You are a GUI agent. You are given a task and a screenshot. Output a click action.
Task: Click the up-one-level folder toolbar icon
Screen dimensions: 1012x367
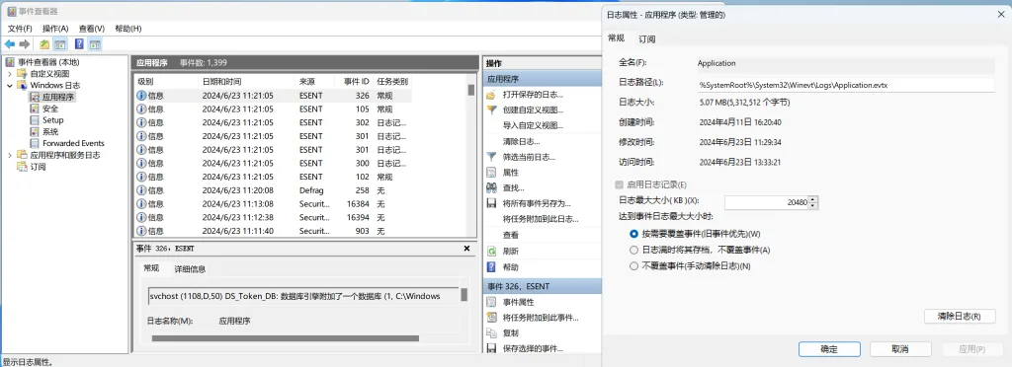44,43
